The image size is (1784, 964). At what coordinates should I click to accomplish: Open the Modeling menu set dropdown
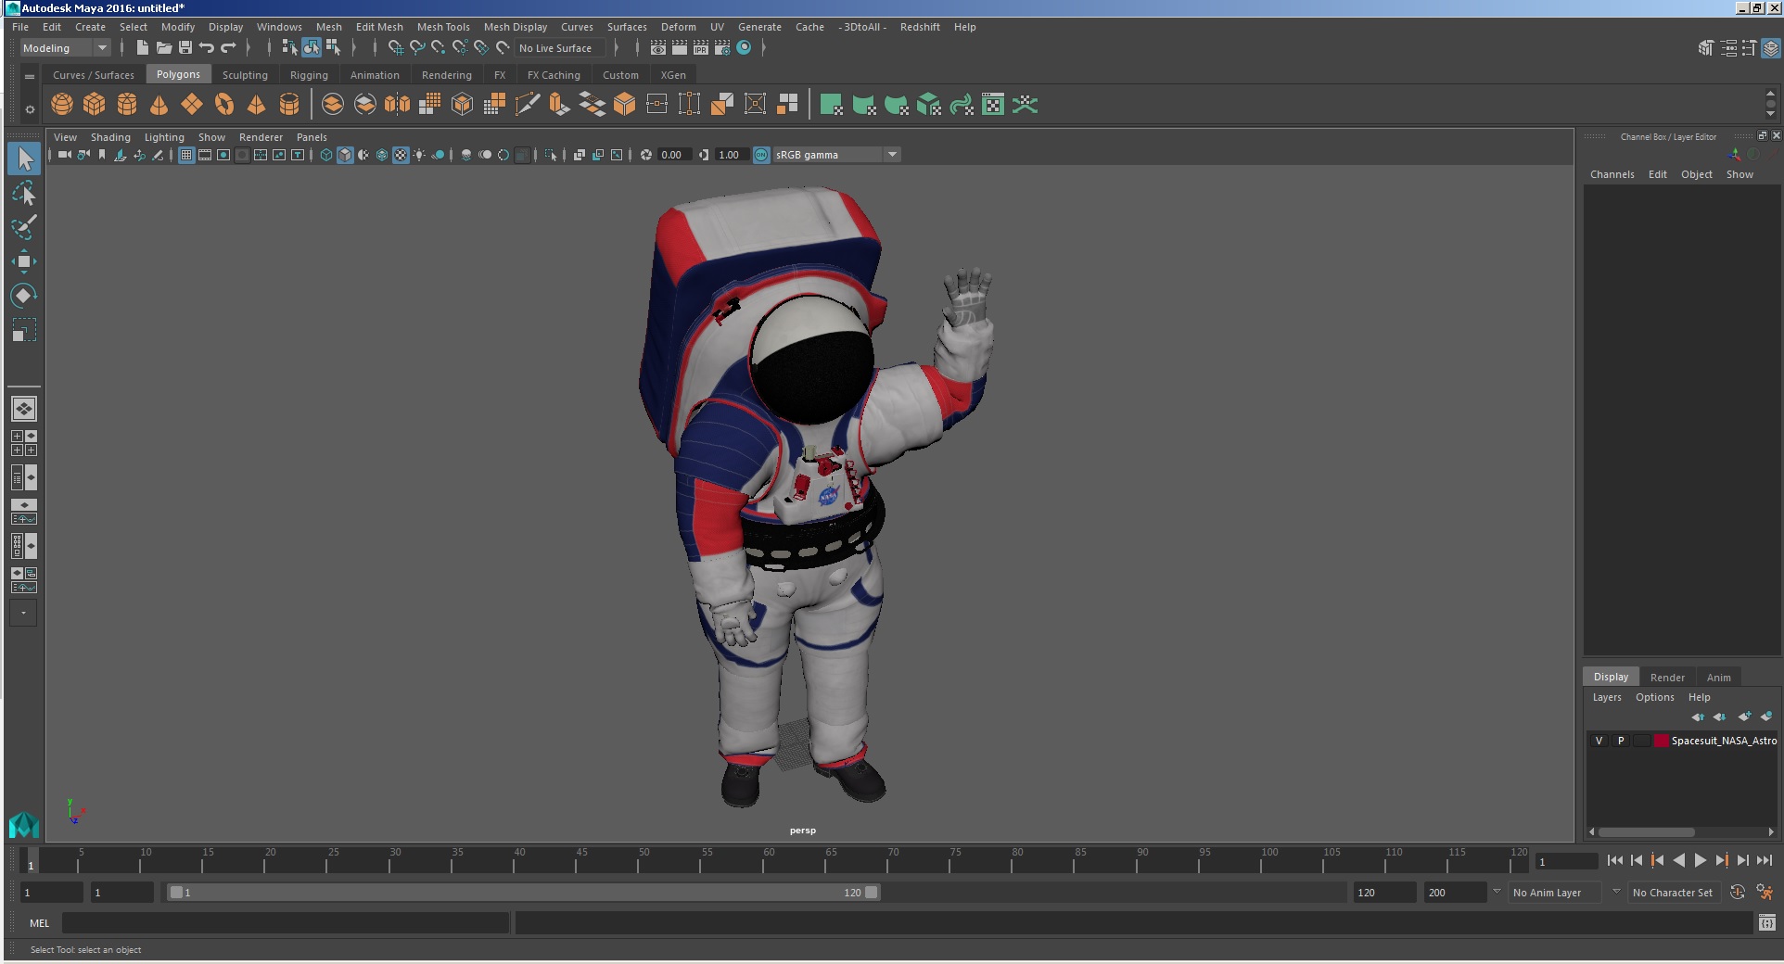tap(65, 48)
